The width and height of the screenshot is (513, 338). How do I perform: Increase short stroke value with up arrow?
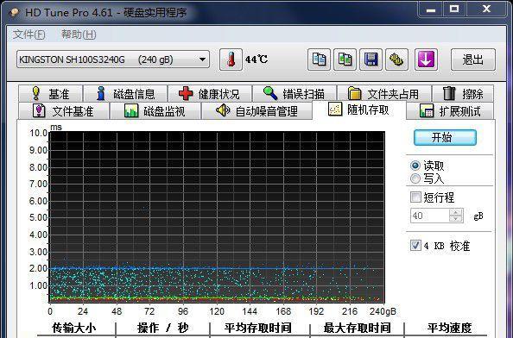point(456,212)
